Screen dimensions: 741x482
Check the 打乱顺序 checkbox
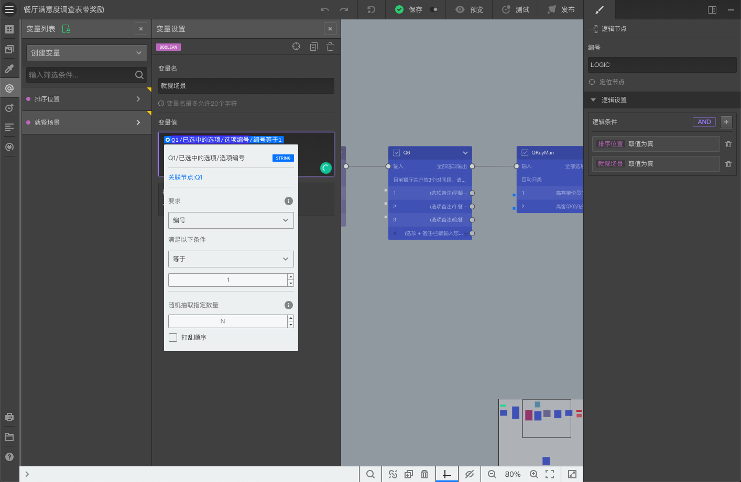tap(173, 338)
